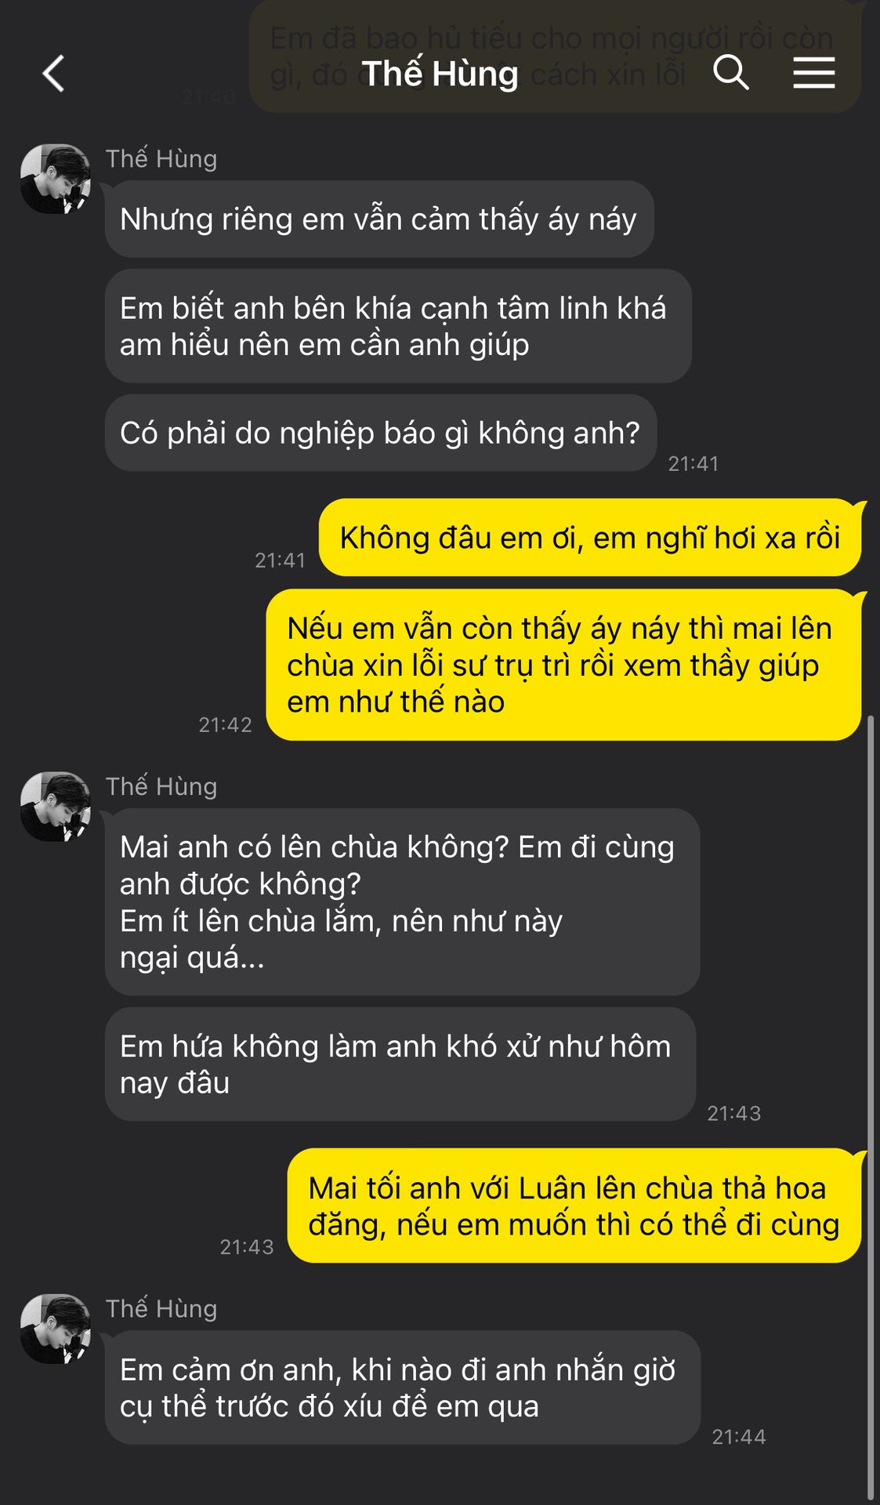Screen dimensions: 880x1505
Task: Tap Thế Hùng's avatar beside first message group
Action: click(x=56, y=179)
